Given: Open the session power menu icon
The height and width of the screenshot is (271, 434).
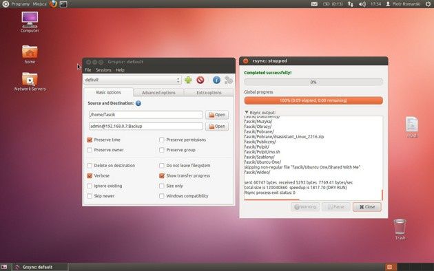Looking at the screenshot, I should [x=428, y=4].
